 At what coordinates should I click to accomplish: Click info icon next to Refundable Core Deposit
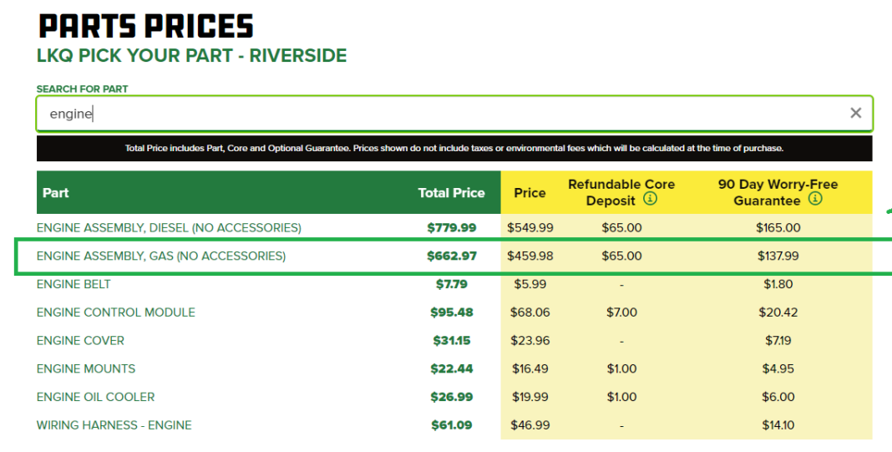pos(651,200)
